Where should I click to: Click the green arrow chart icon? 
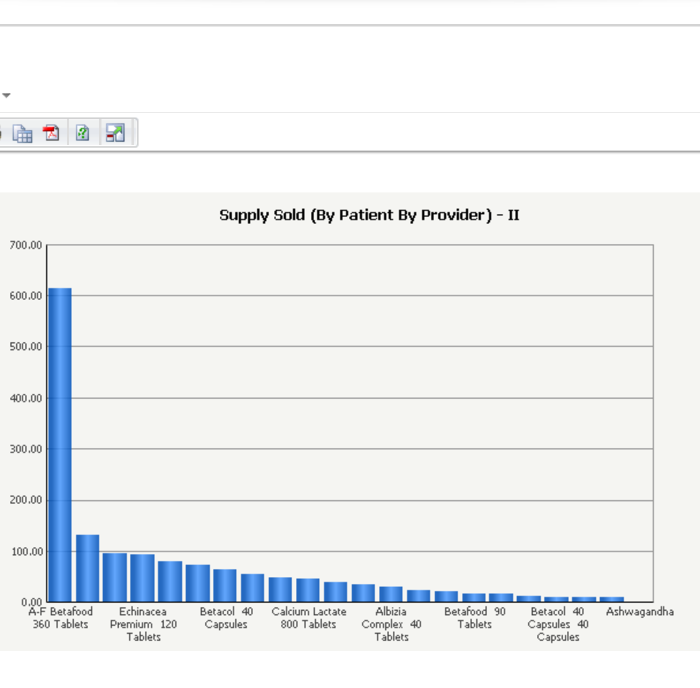(x=115, y=133)
